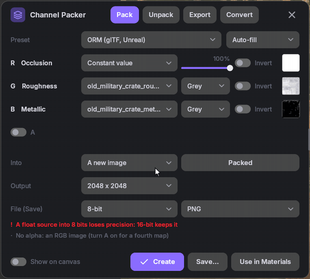Open the Metallic Grey channel dropdown
The width and height of the screenshot is (310, 279).
[206, 109]
